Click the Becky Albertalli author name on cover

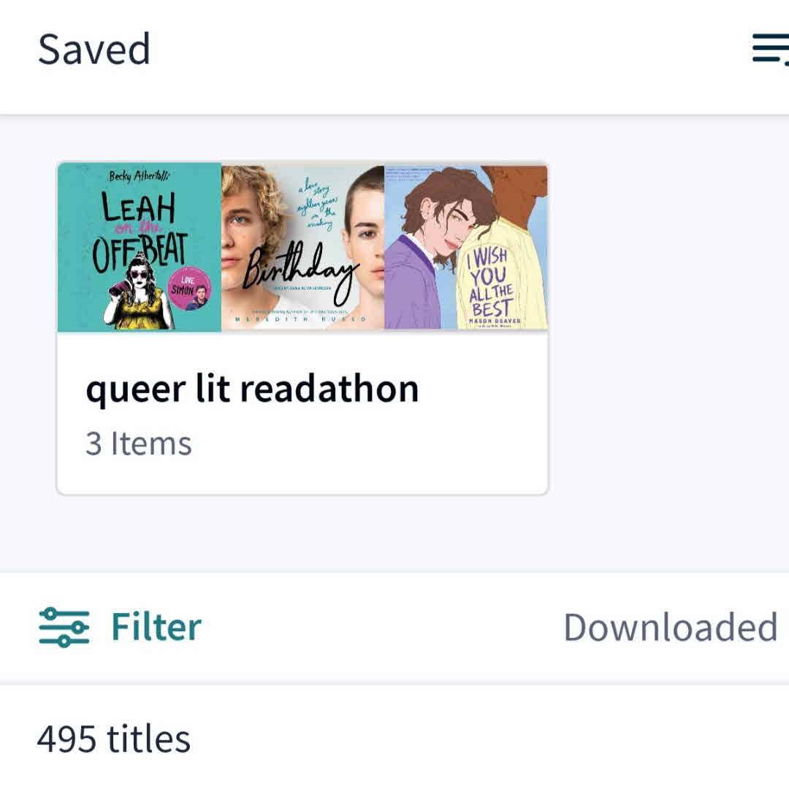coord(139,178)
